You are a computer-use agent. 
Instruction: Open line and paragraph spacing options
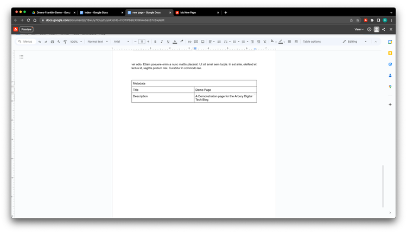pos(219,42)
